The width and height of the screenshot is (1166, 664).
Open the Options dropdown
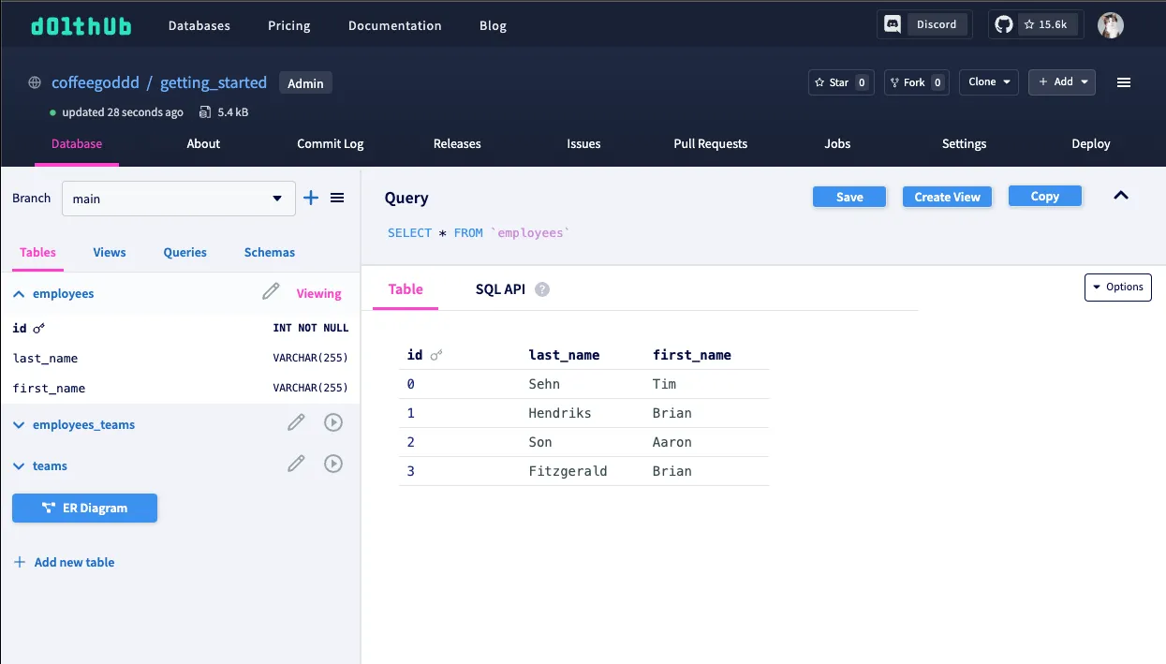coord(1118,288)
